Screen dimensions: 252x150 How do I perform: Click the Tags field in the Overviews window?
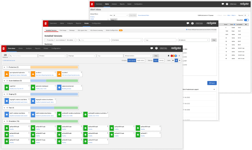point(110,56)
